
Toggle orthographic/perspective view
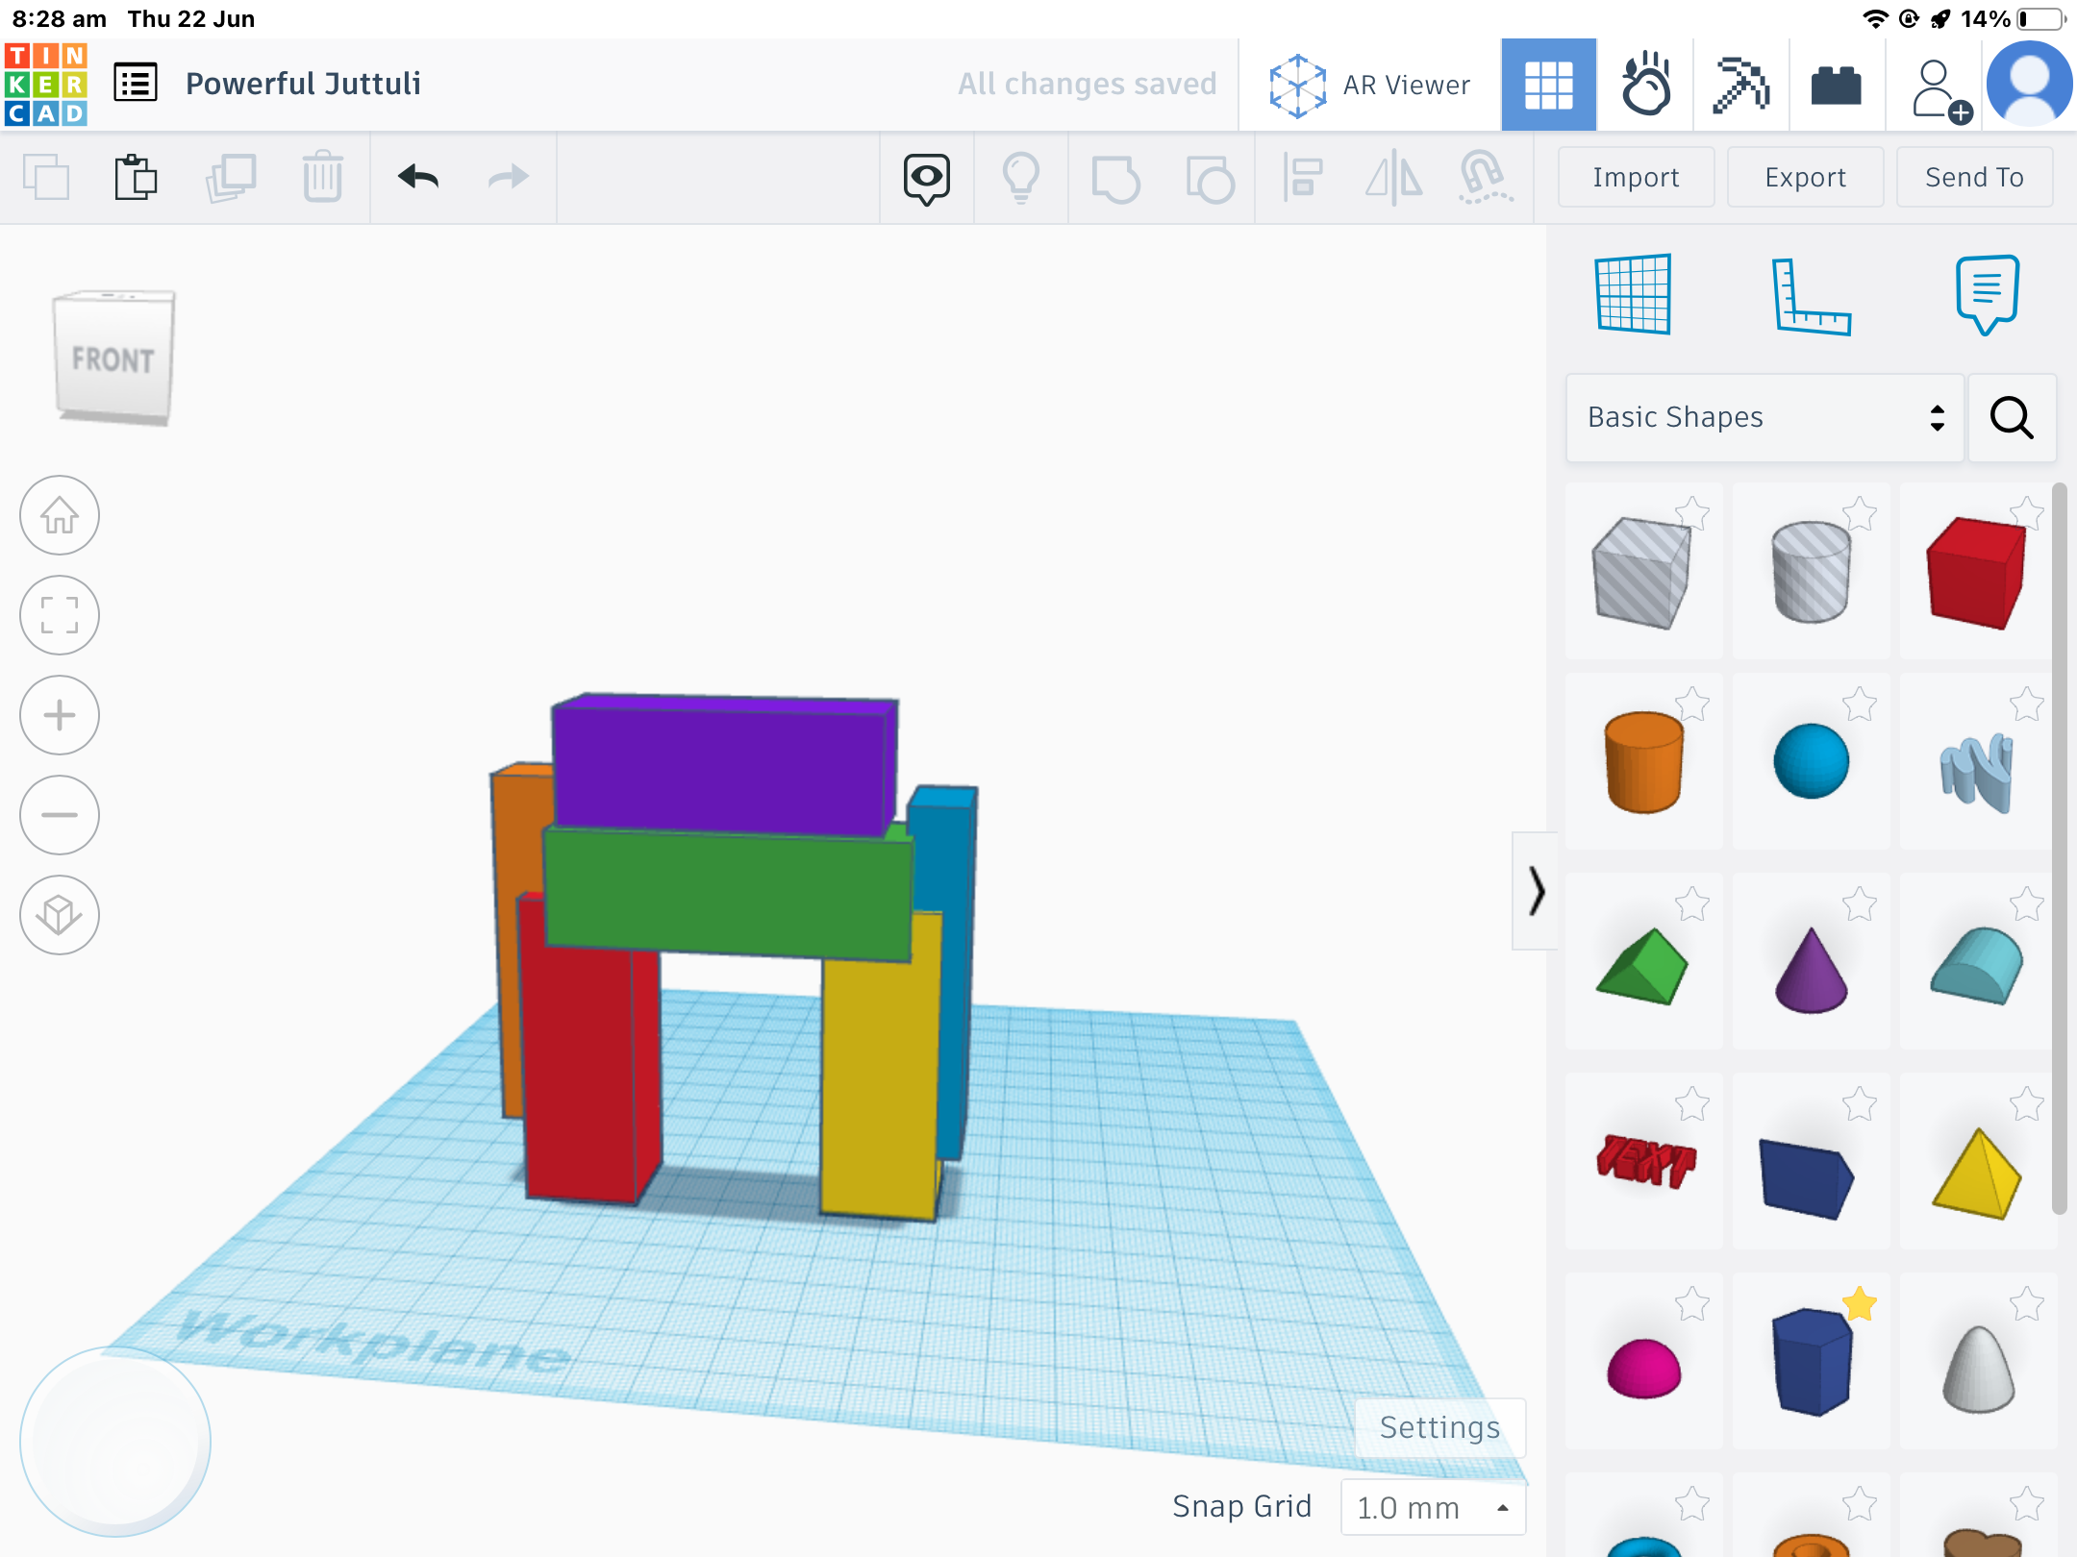60,915
